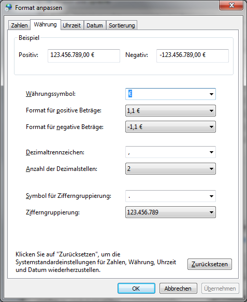Click the Übernehmen button
247x302 pixels.
[x=220, y=289]
